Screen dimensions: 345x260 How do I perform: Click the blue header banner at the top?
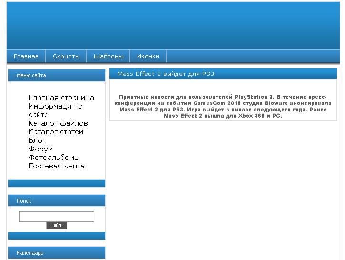(173, 25)
